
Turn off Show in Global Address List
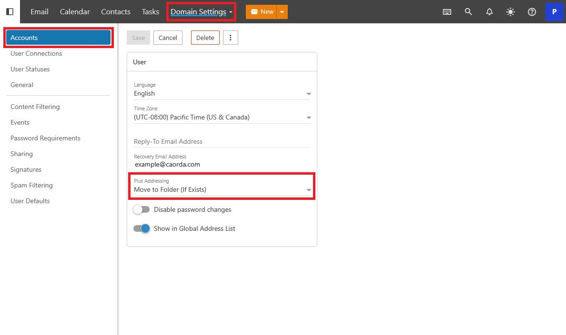141,228
